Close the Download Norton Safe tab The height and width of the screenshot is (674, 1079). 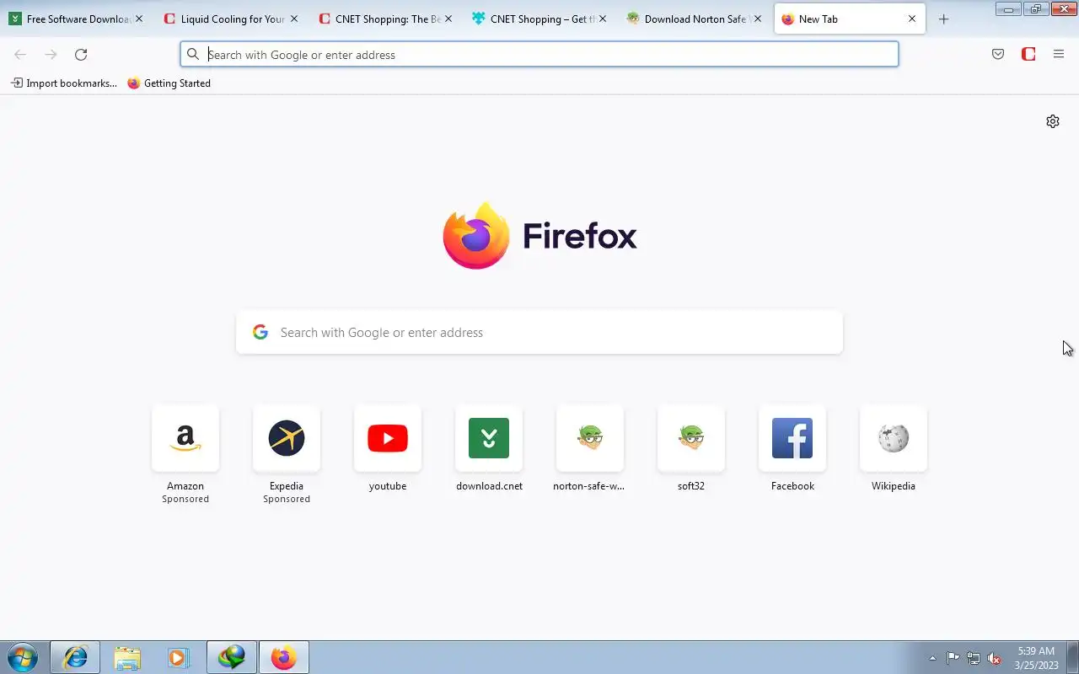pyautogui.click(x=758, y=19)
